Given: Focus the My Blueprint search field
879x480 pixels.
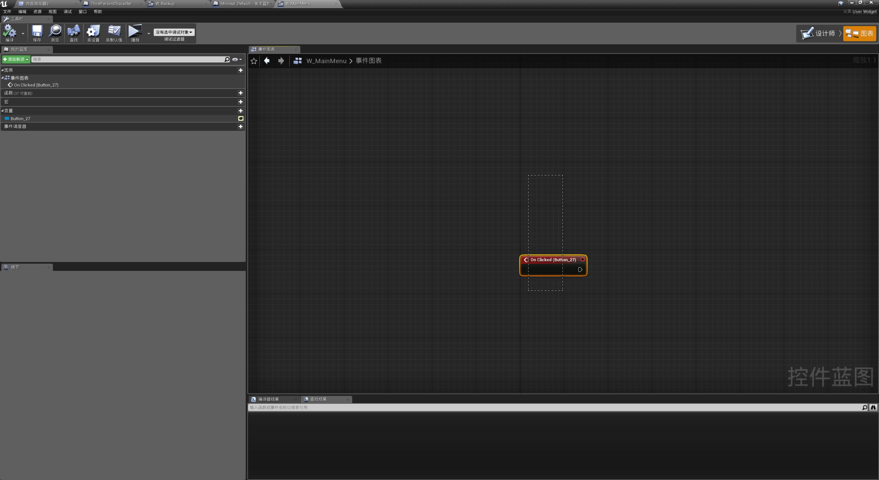Looking at the screenshot, I should pyautogui.click(x=127, y=59).
